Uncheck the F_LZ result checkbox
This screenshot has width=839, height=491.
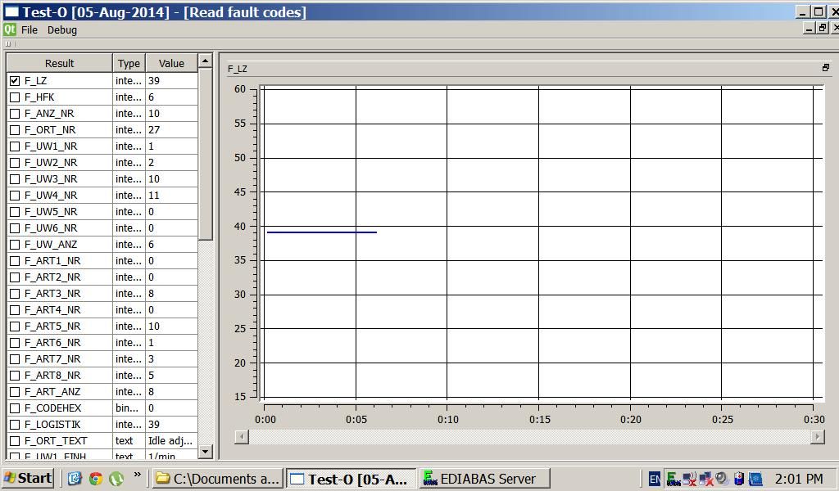pos(15,81)
